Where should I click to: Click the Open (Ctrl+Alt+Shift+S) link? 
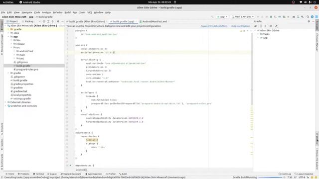[x=214, y=26]
